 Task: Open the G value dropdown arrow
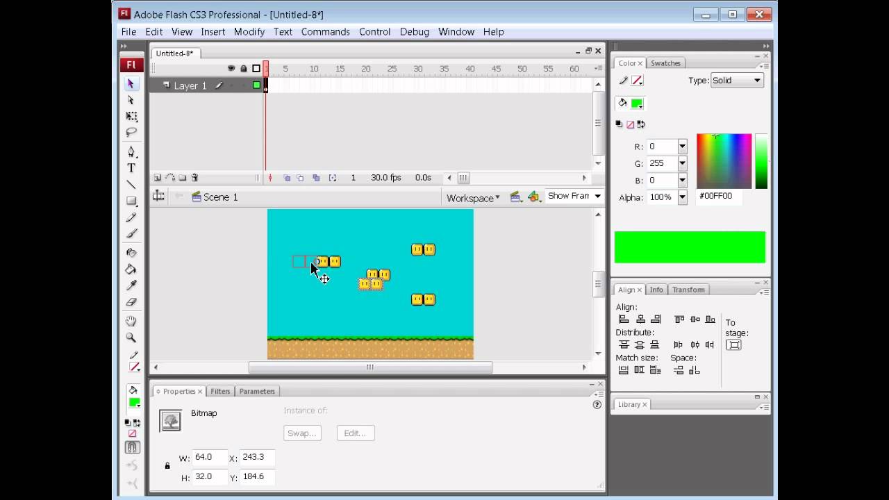pyautogui.click(x=682, y=163)
